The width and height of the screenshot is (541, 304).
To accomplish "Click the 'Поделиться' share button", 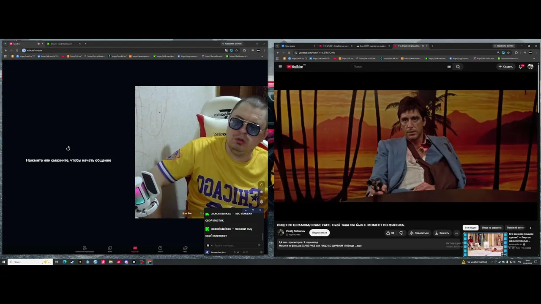I will [x=419, y=233].
